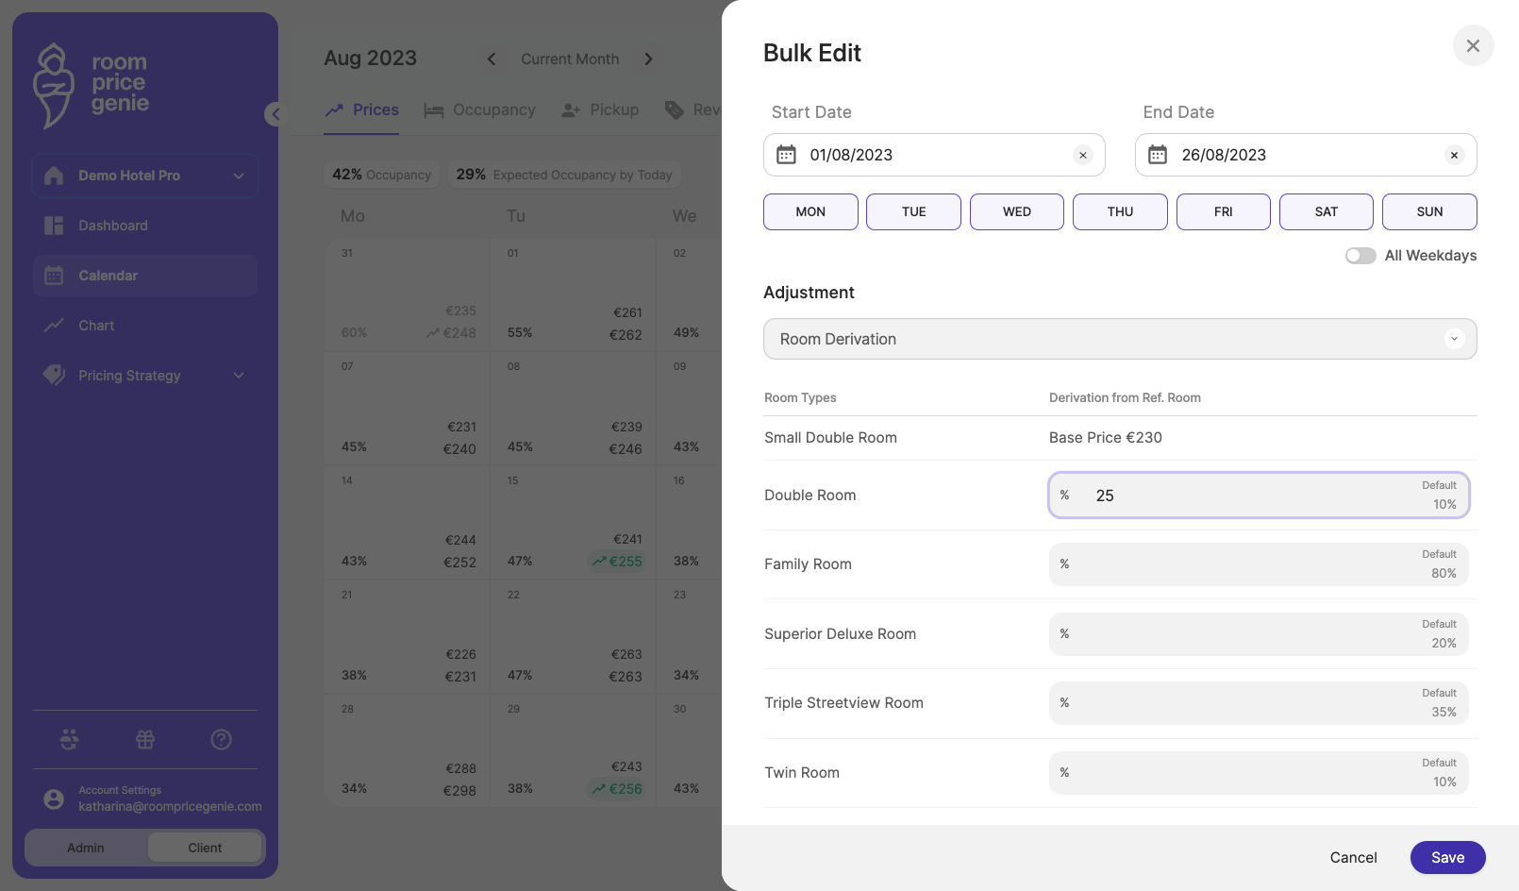Switch to Client view

tap(205, 848)
